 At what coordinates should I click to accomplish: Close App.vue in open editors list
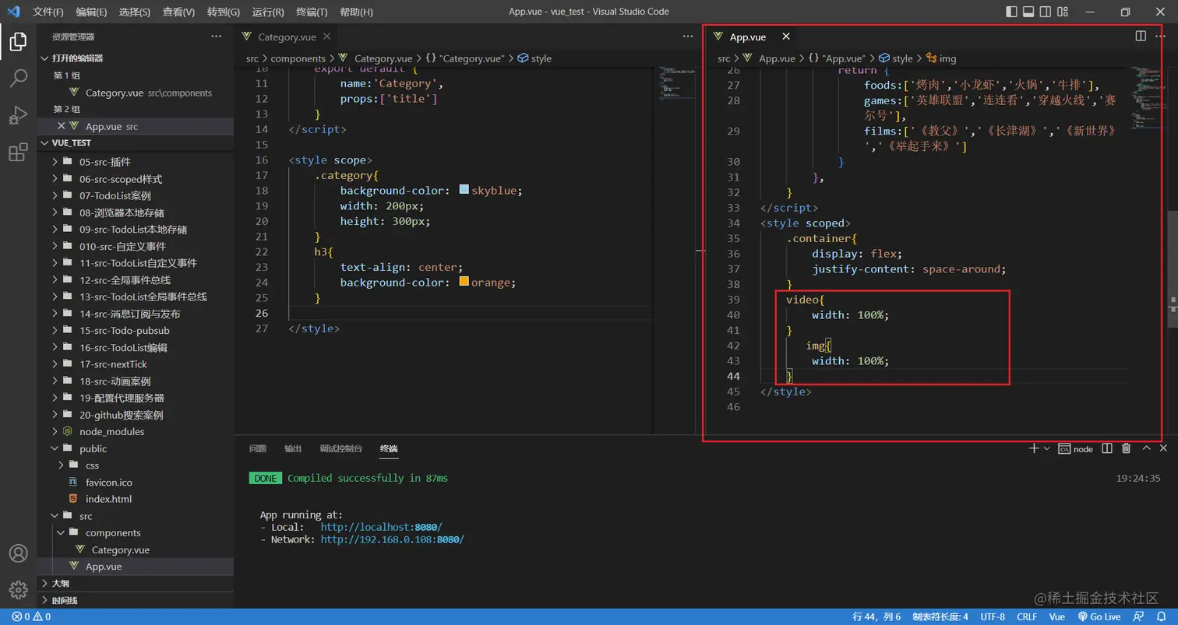(61, 126)
